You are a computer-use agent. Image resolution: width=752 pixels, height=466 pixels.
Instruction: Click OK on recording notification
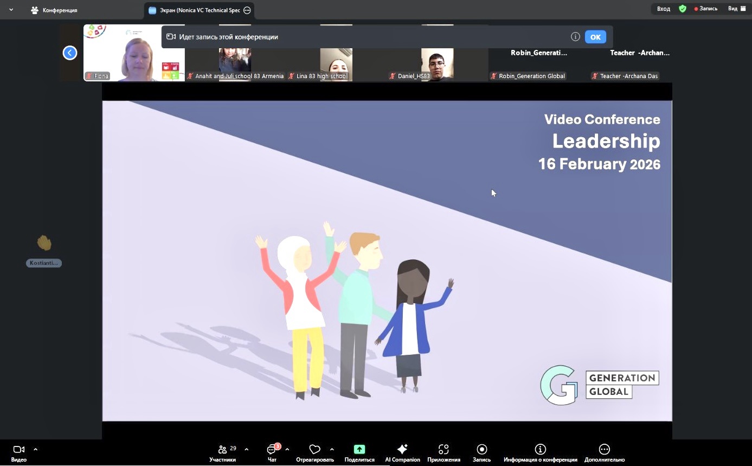pyautogui.click(x=595, y=37)
